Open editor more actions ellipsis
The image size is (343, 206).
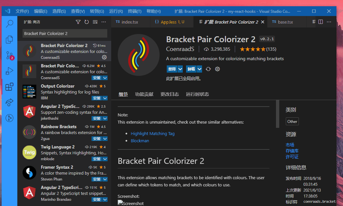329,22
